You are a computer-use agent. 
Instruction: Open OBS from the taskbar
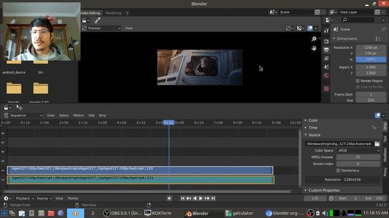pyautogui.click(x=123, y=213)
